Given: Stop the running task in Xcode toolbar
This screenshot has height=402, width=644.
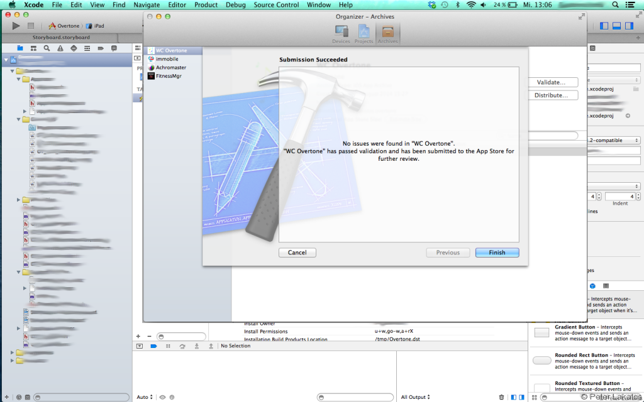Looking at the screenshot, I should click(30, 26).
